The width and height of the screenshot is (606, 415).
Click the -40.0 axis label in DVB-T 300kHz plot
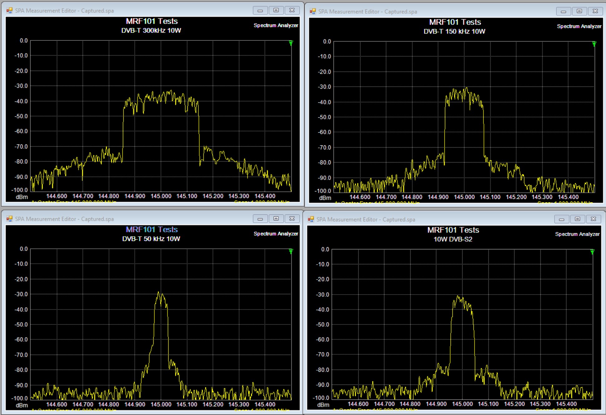pos(21,101)
